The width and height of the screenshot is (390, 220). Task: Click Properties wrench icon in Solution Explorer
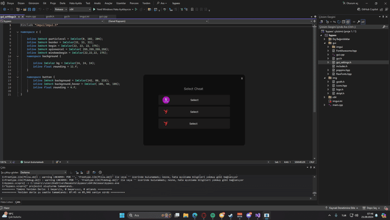[358, 22]
